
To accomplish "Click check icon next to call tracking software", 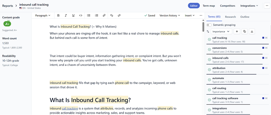I will pyautogui.click(x=209, y=100).
